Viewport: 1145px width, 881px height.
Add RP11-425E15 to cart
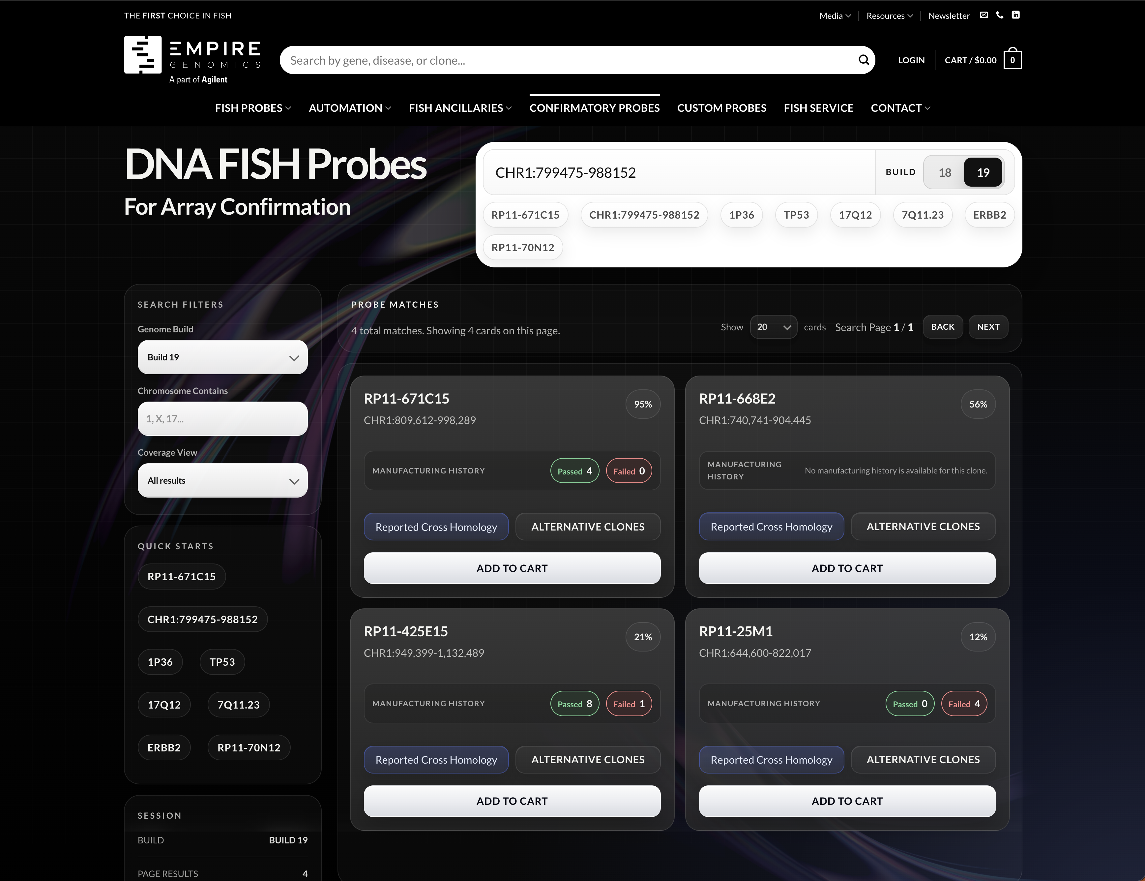512,801
